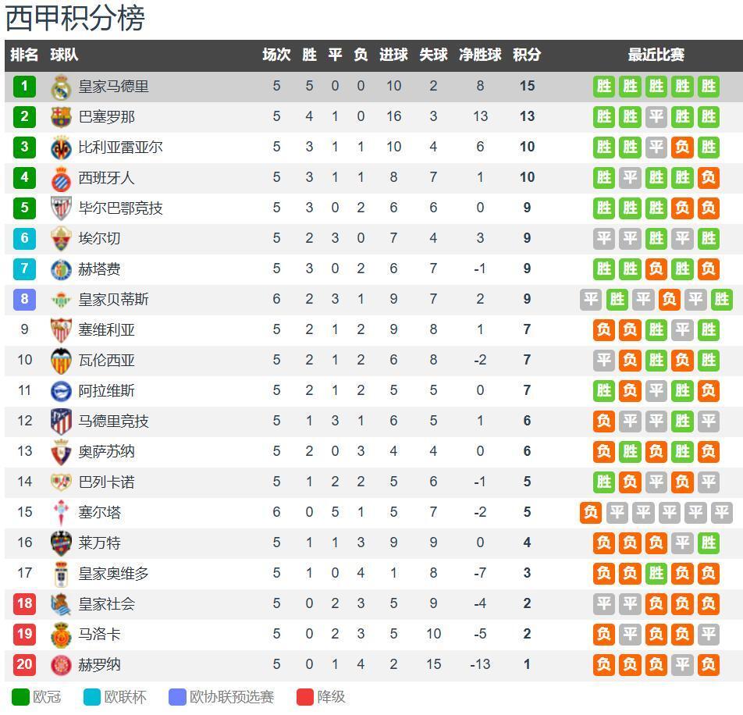This screenshot has width=743, height=715.
Task: Click the Valencia bat crest logo
Action: pyautogui.click(x=61, y=360)
